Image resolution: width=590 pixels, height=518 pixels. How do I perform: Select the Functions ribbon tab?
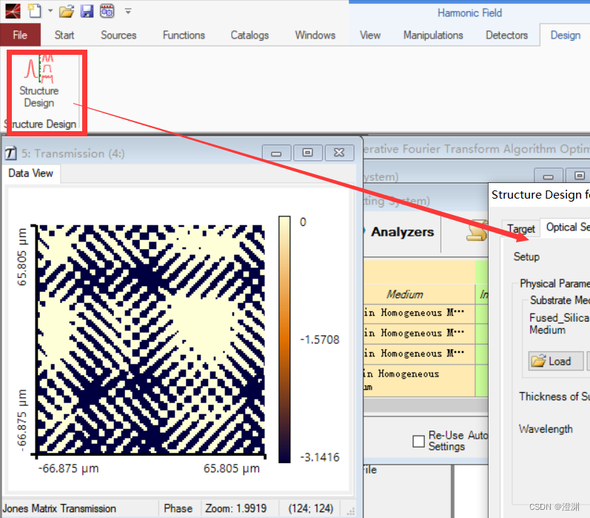click(184, 35)
